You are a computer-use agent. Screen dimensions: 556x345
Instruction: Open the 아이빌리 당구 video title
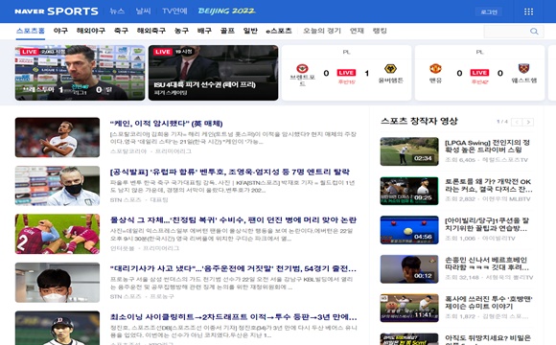487,224
